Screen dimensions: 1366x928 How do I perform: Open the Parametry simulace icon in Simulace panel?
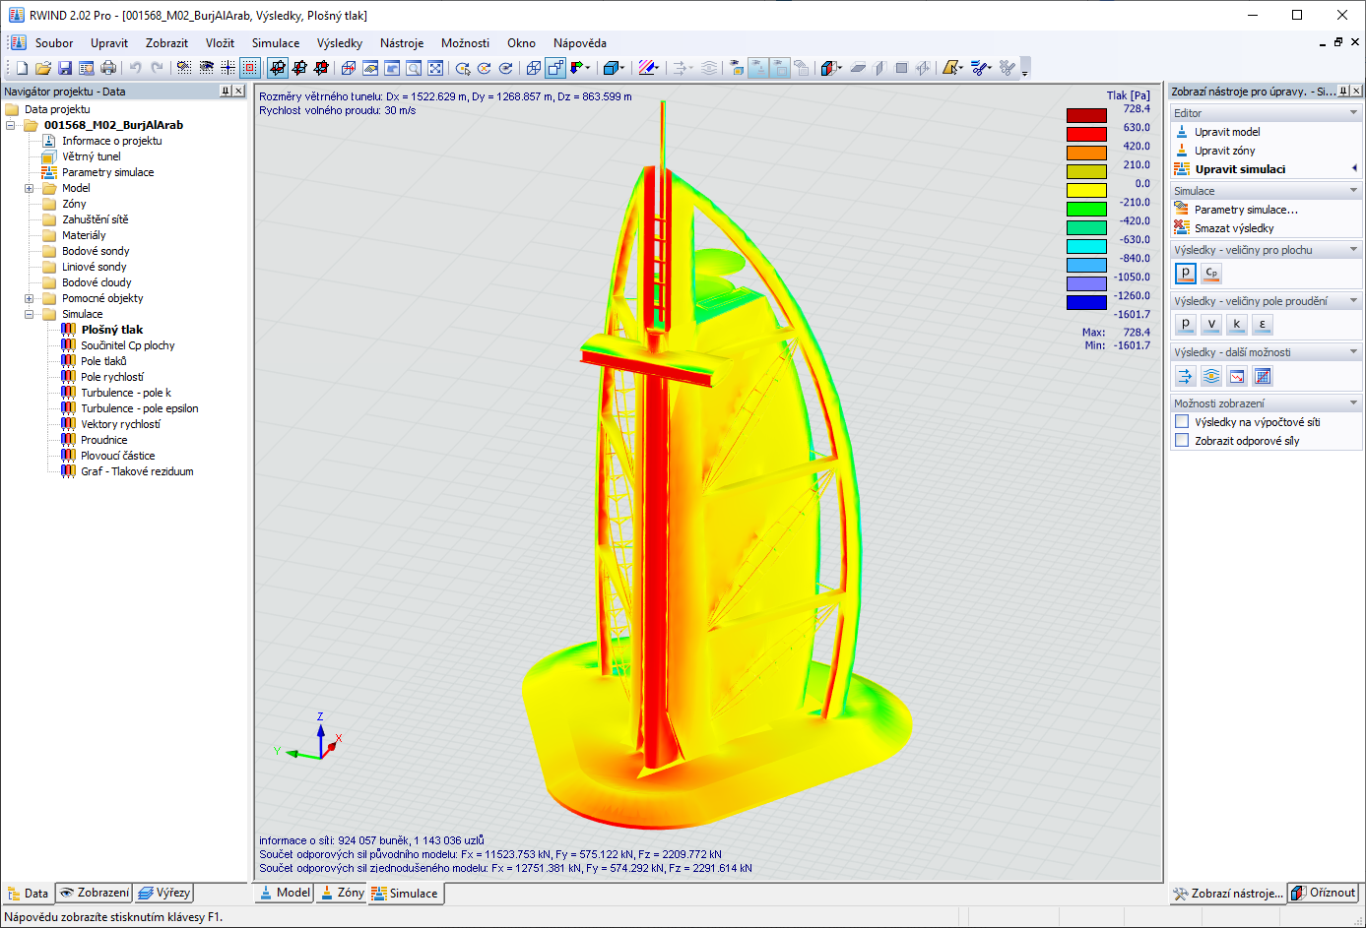tap(1180, 209)
